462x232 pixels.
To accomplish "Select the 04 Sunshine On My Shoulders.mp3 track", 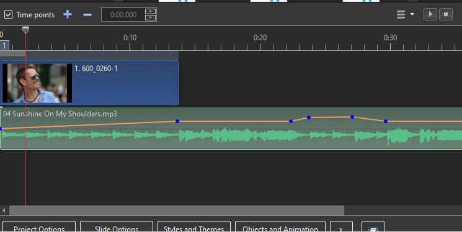I will [231, 129].
